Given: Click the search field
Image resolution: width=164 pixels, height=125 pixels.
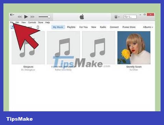Looking at the screenshot, I should tap(130, 17).
